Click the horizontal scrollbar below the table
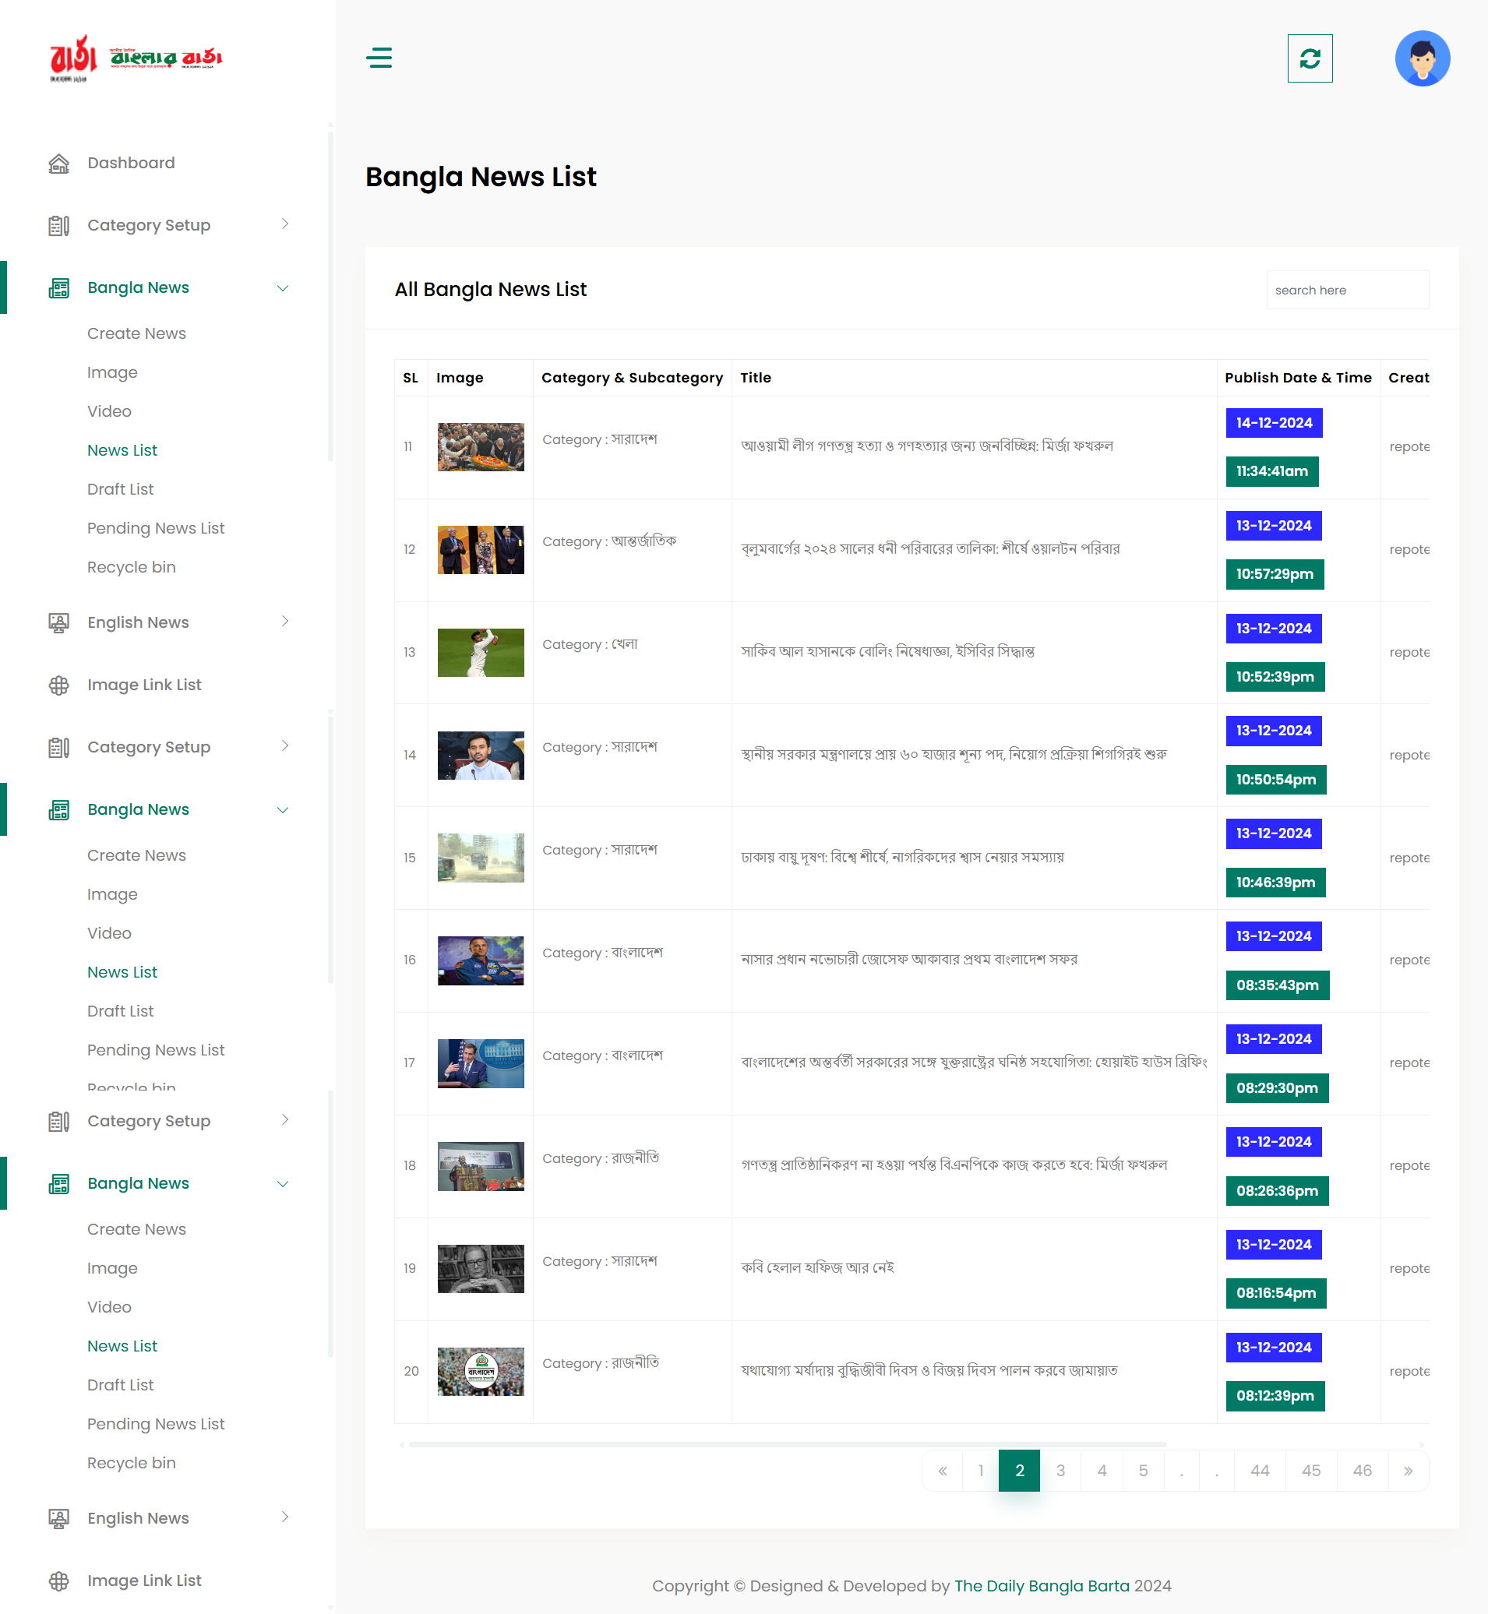This screenshot has height=1614, width=1488. coord(787,1444)
